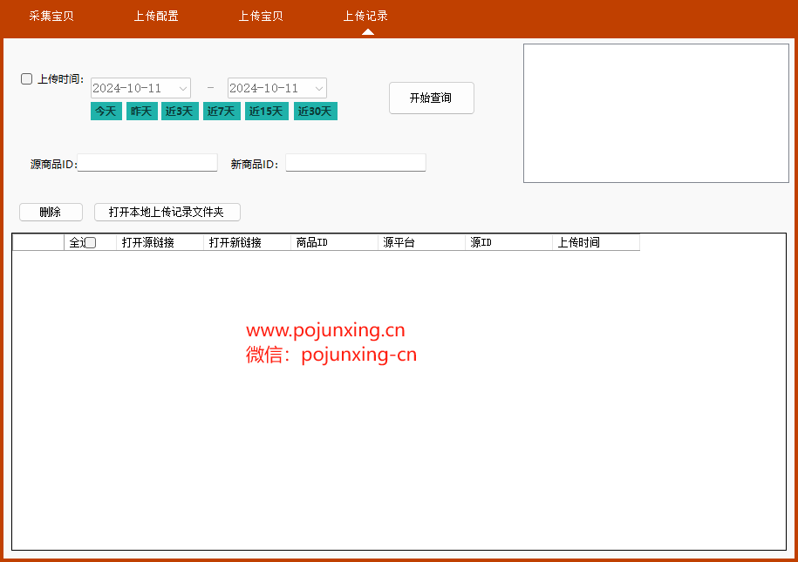798x562 pixels.
Task: Click the 打开新链接 column header
Action: (247, 242)
